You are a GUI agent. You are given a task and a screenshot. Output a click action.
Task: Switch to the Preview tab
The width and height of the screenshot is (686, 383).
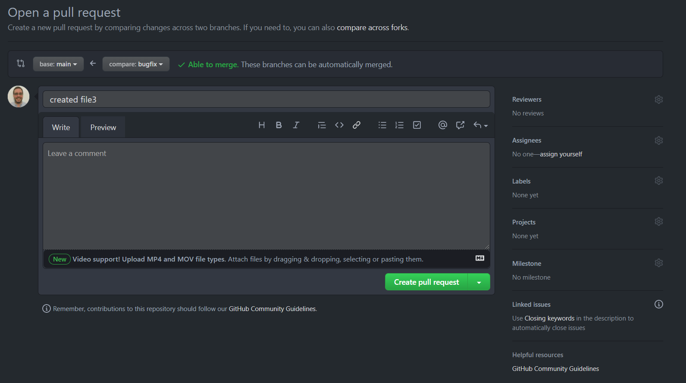tap(103, 128)
